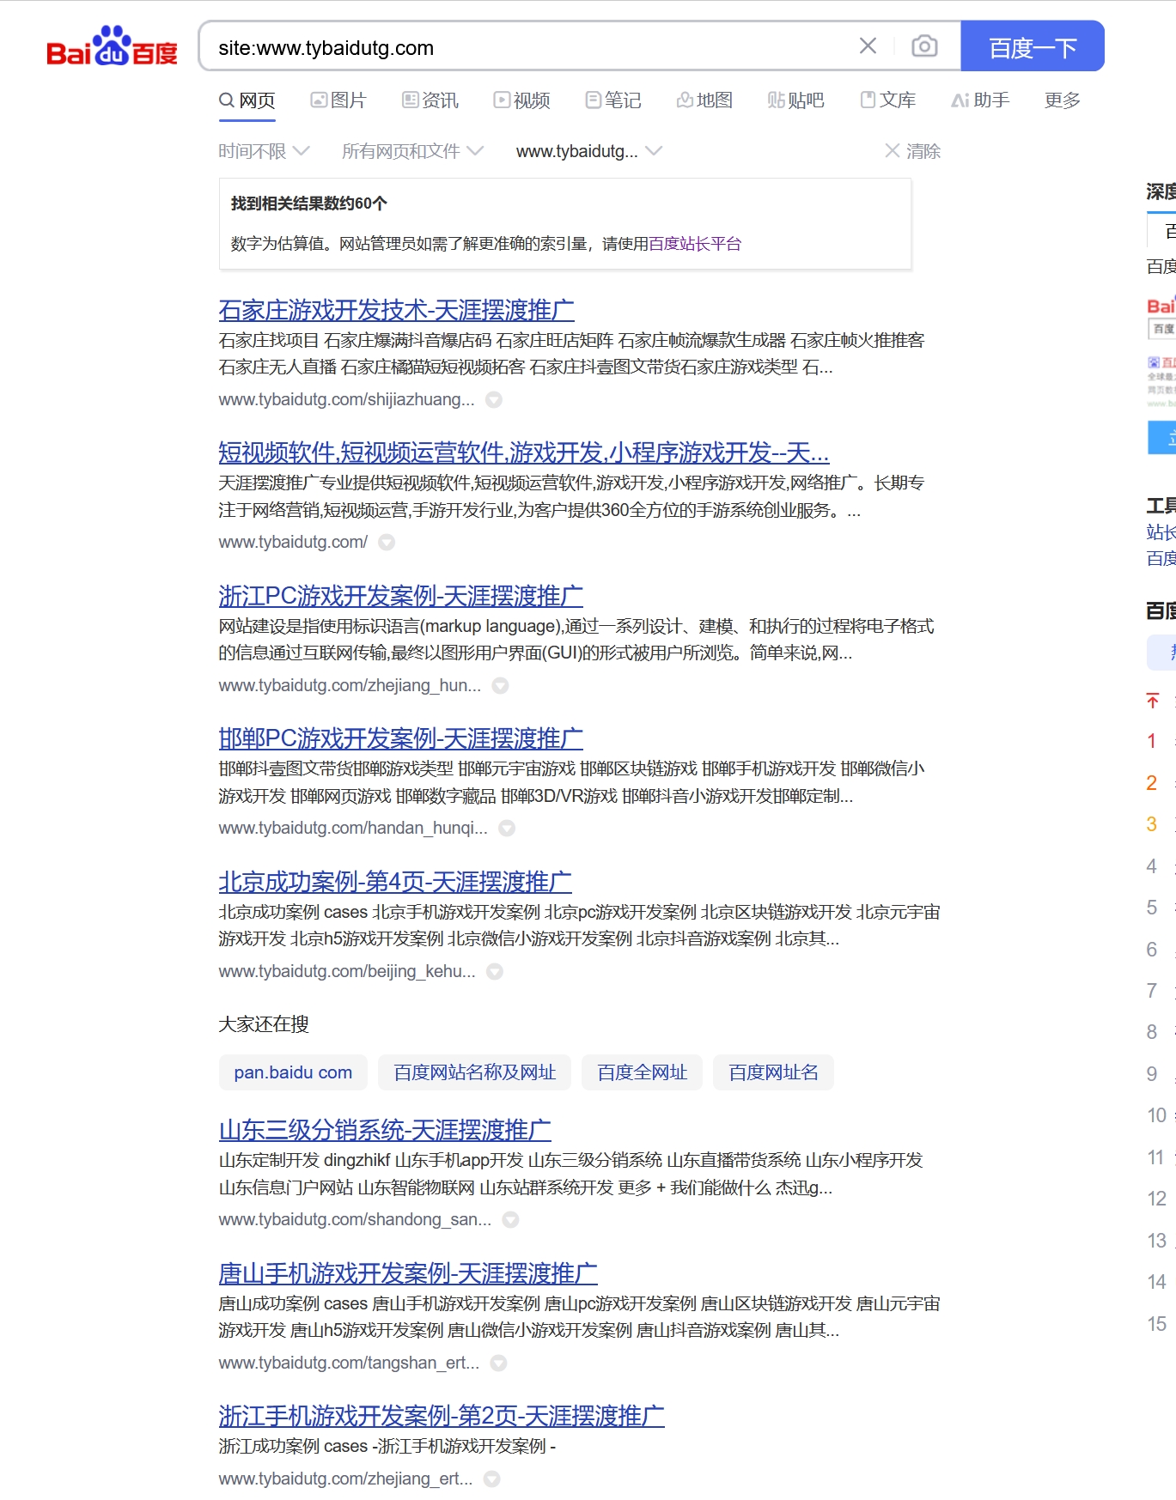Open the Ai 助手 tab
1176x1500 pixels.
[x=980, y=100]
